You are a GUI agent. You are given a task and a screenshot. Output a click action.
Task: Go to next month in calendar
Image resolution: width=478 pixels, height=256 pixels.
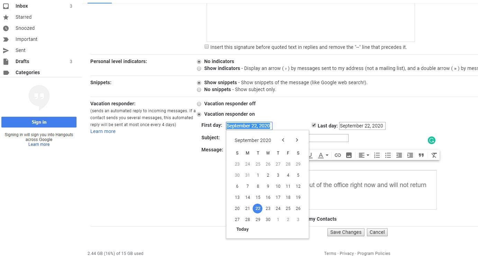coord(297,140)
